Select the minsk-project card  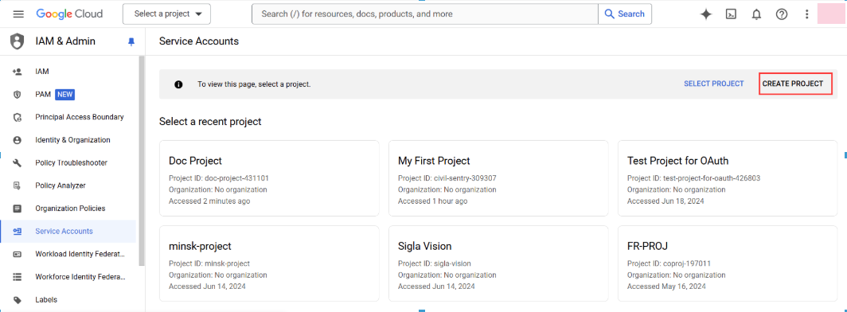270,263
